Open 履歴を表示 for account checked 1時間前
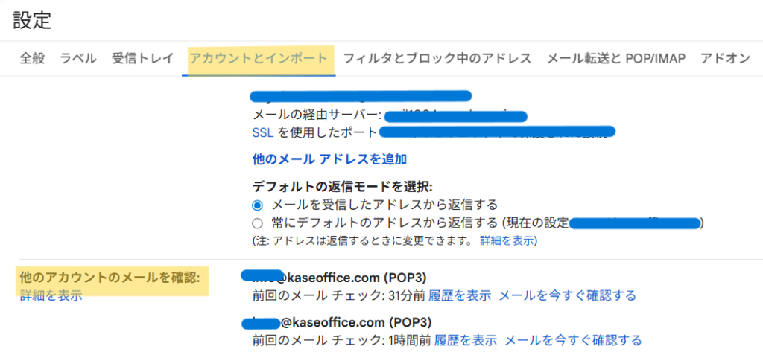 (x=466, y=340)
